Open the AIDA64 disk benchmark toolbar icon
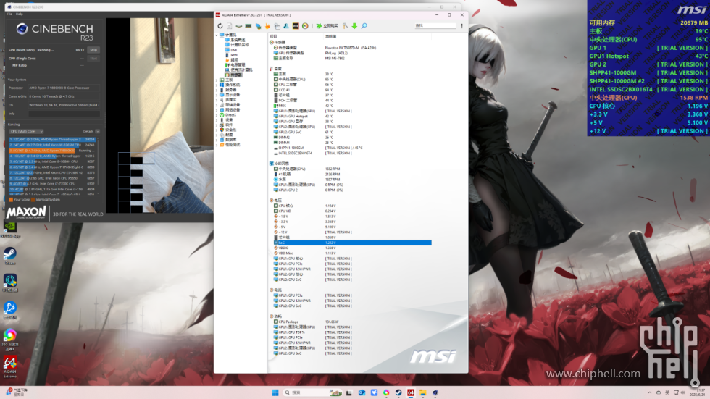 (239, 26)
